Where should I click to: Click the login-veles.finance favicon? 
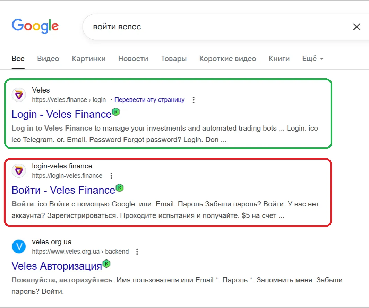click(19, 170)
